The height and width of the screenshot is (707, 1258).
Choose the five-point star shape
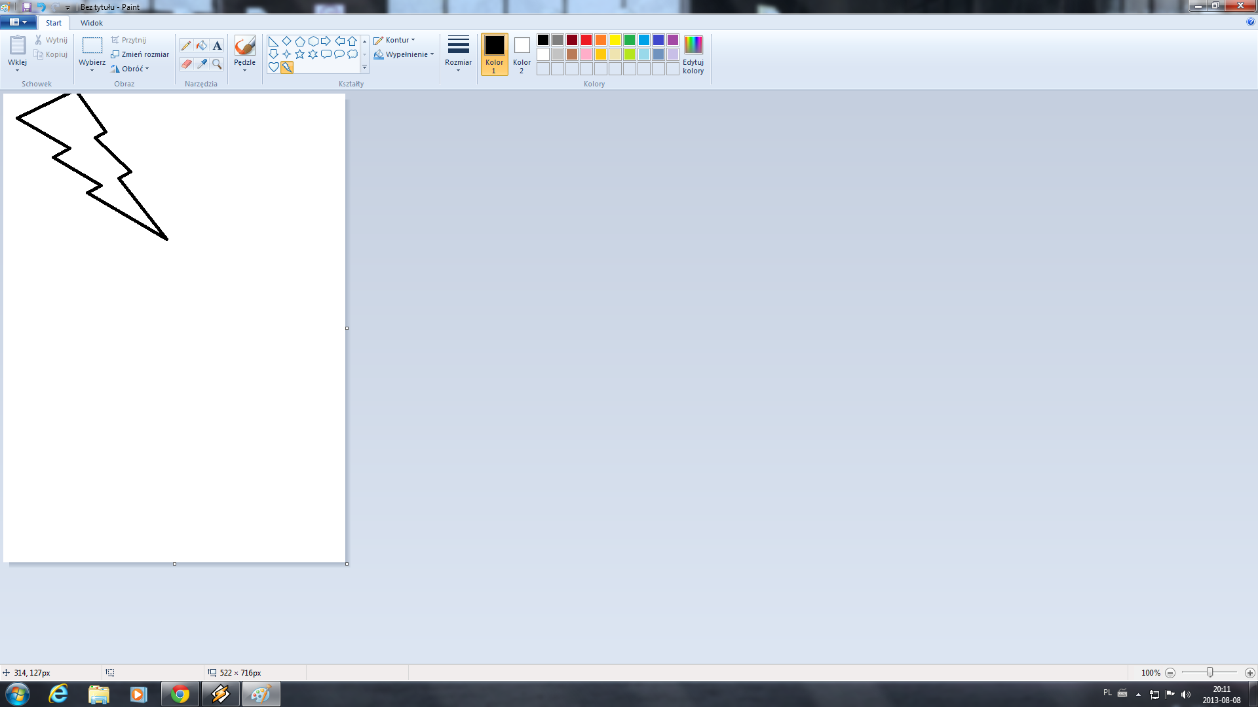tap(300, 54)
